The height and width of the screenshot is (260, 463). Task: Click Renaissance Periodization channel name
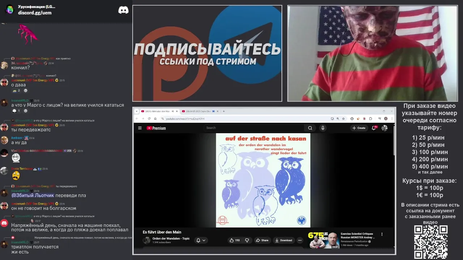356,241
